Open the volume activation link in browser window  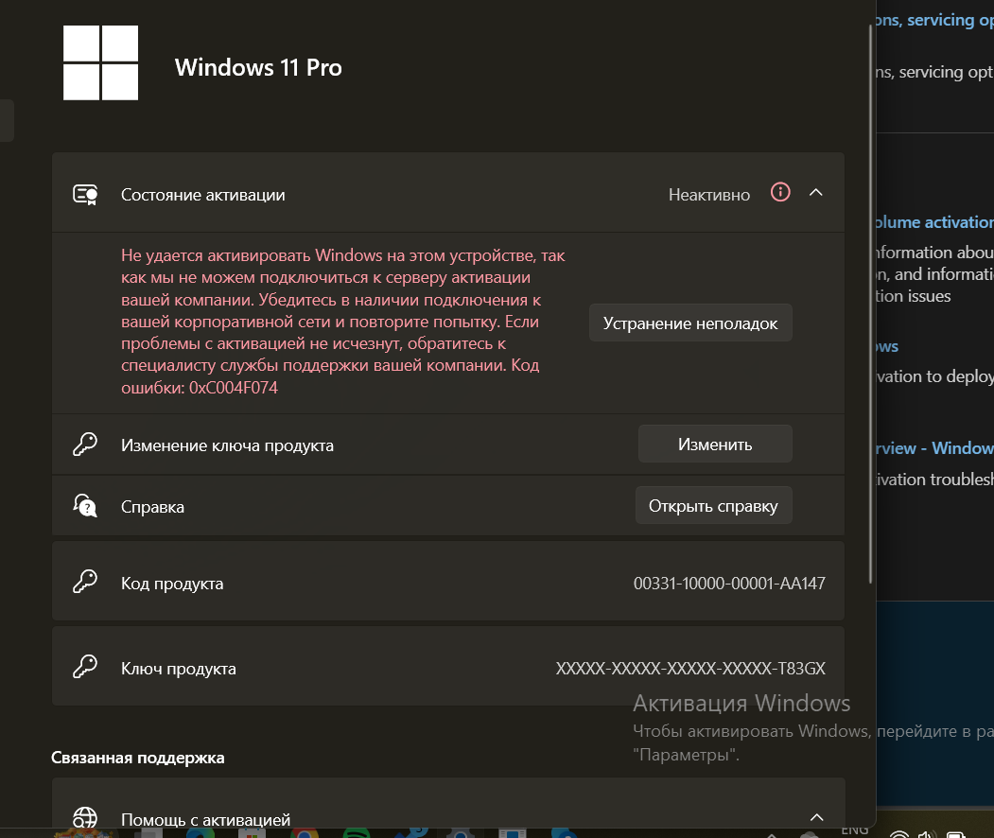click(x=933, y=222)
